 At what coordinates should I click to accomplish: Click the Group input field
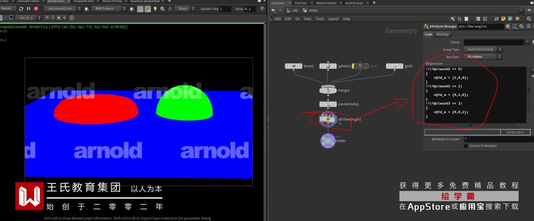point(494,42)
